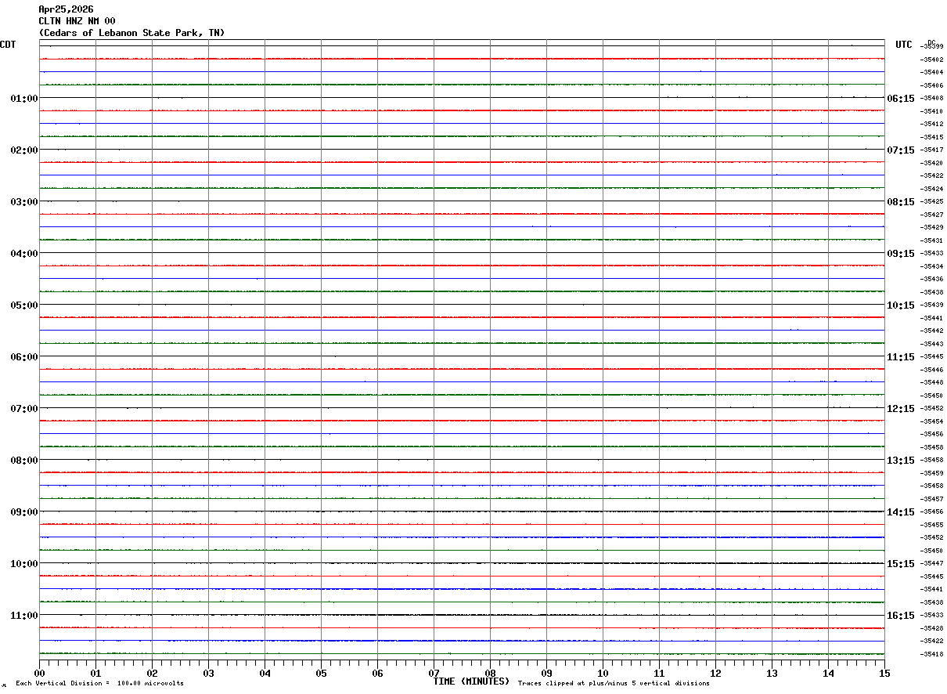Click the 07:15 UTC time label
The image size is (947, 694).
[x=900, y=150]
